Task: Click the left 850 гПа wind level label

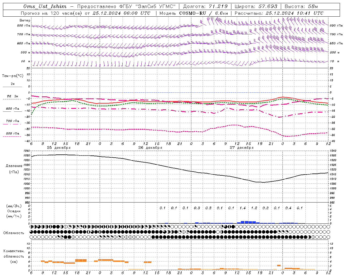Action: (24, 43)
